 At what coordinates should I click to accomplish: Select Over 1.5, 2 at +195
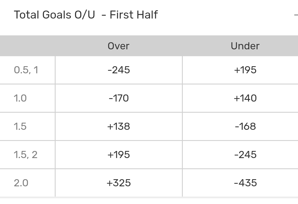(119, 155)
